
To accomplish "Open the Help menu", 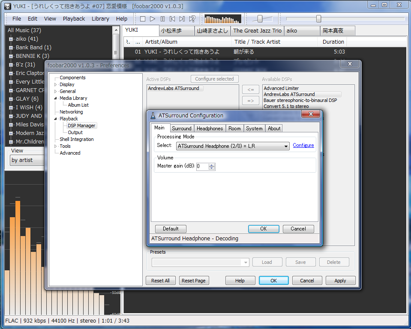I will click(122, 18).
